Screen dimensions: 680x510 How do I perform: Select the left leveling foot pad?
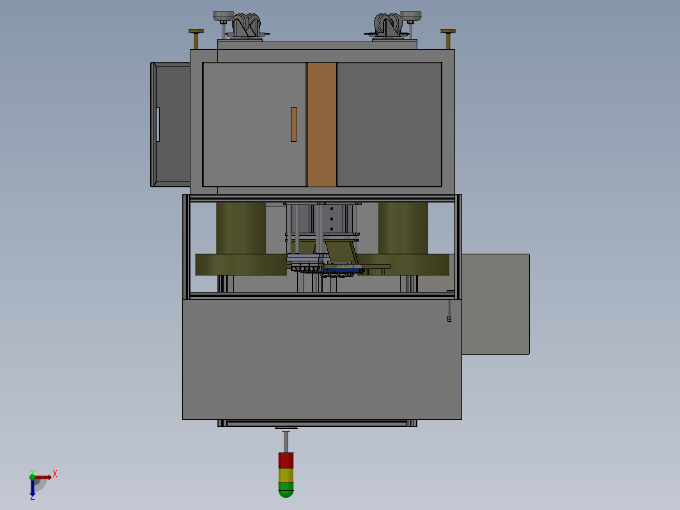[223, 17]
